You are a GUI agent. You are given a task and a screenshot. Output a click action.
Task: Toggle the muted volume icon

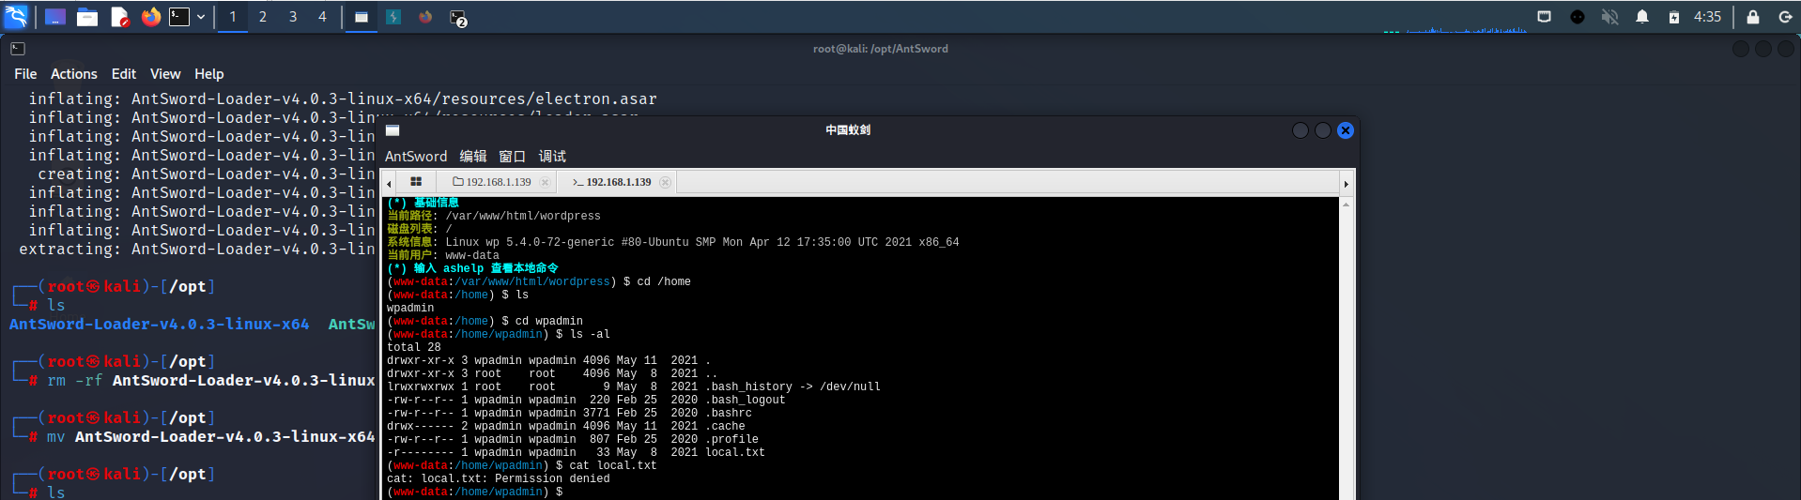1609,17
